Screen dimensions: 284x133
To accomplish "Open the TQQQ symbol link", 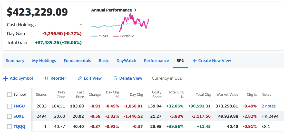I will 19,127.
